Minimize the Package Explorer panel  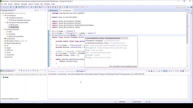(x=43, y=10)
